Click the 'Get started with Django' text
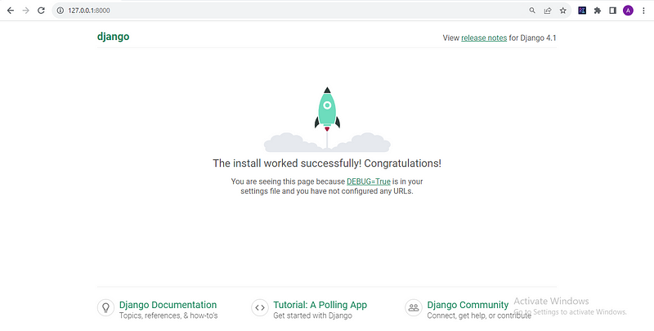Screen dimensions: 654x331 pyautogui.click(x=312, y=315)
